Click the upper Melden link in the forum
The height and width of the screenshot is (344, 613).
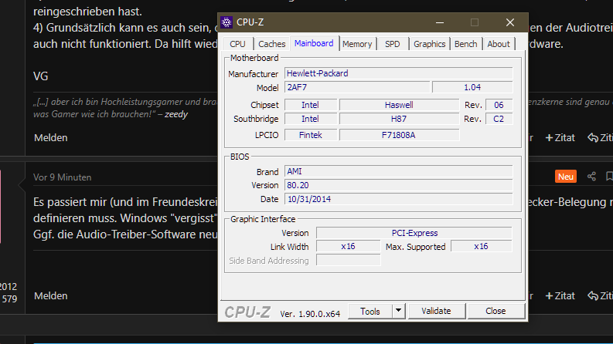coord(51,138)
